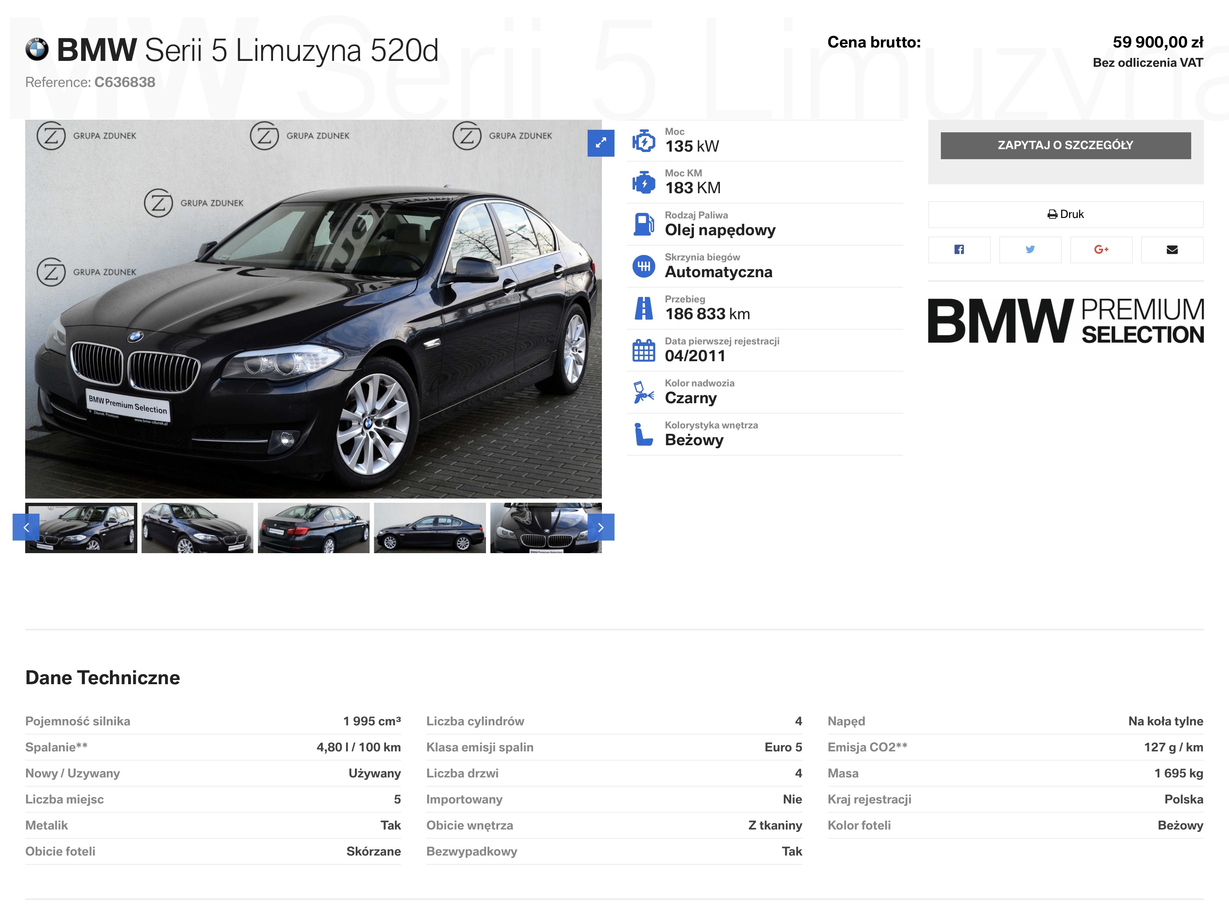The width and height of the screenshot is (1229, 924).
Task: Click the 127 g / km CO2 emission value
Action: point(1174,747)
